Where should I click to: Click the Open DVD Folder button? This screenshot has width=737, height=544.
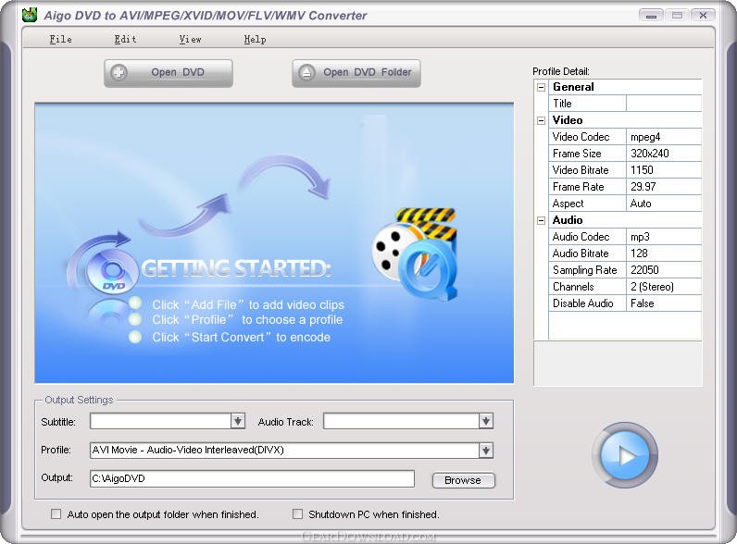click(356, 73)
